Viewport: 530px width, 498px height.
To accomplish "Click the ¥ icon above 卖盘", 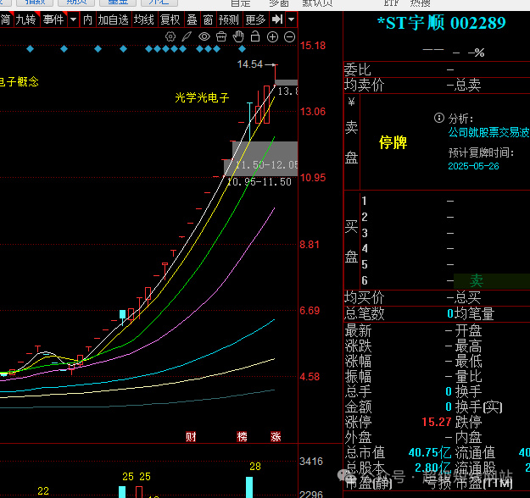I will click(x=352, y=102).
